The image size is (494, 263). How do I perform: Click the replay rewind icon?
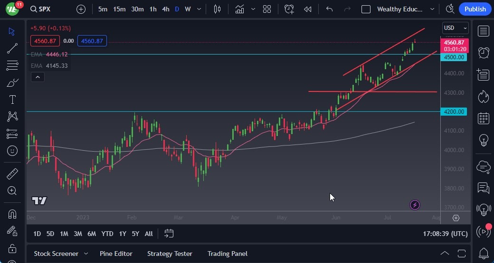(x=308, y=9)
